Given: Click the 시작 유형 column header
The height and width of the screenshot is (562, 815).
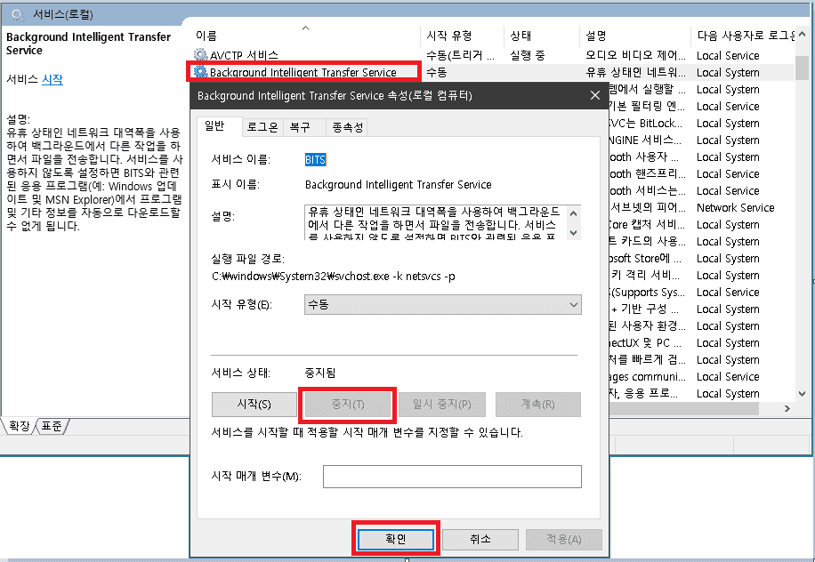Looking at the screenshot, I should [x=462, y=36].
